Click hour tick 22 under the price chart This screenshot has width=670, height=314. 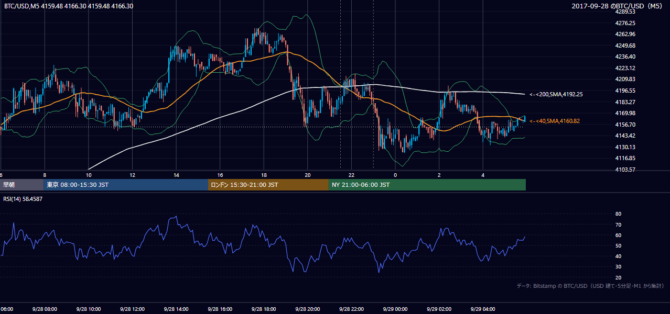351,175
